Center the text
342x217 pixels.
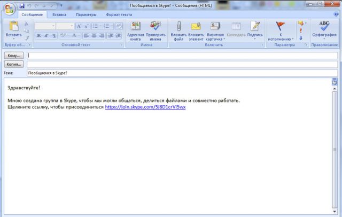coord(94,36)
